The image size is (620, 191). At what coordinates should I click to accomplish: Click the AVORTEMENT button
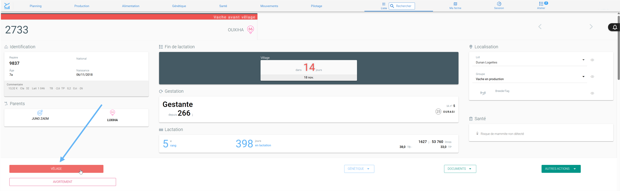pos(63,182)
